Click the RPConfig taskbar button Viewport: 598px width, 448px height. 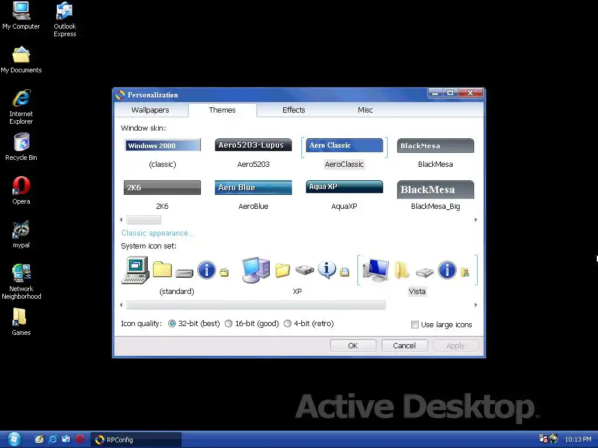[135, 440]
